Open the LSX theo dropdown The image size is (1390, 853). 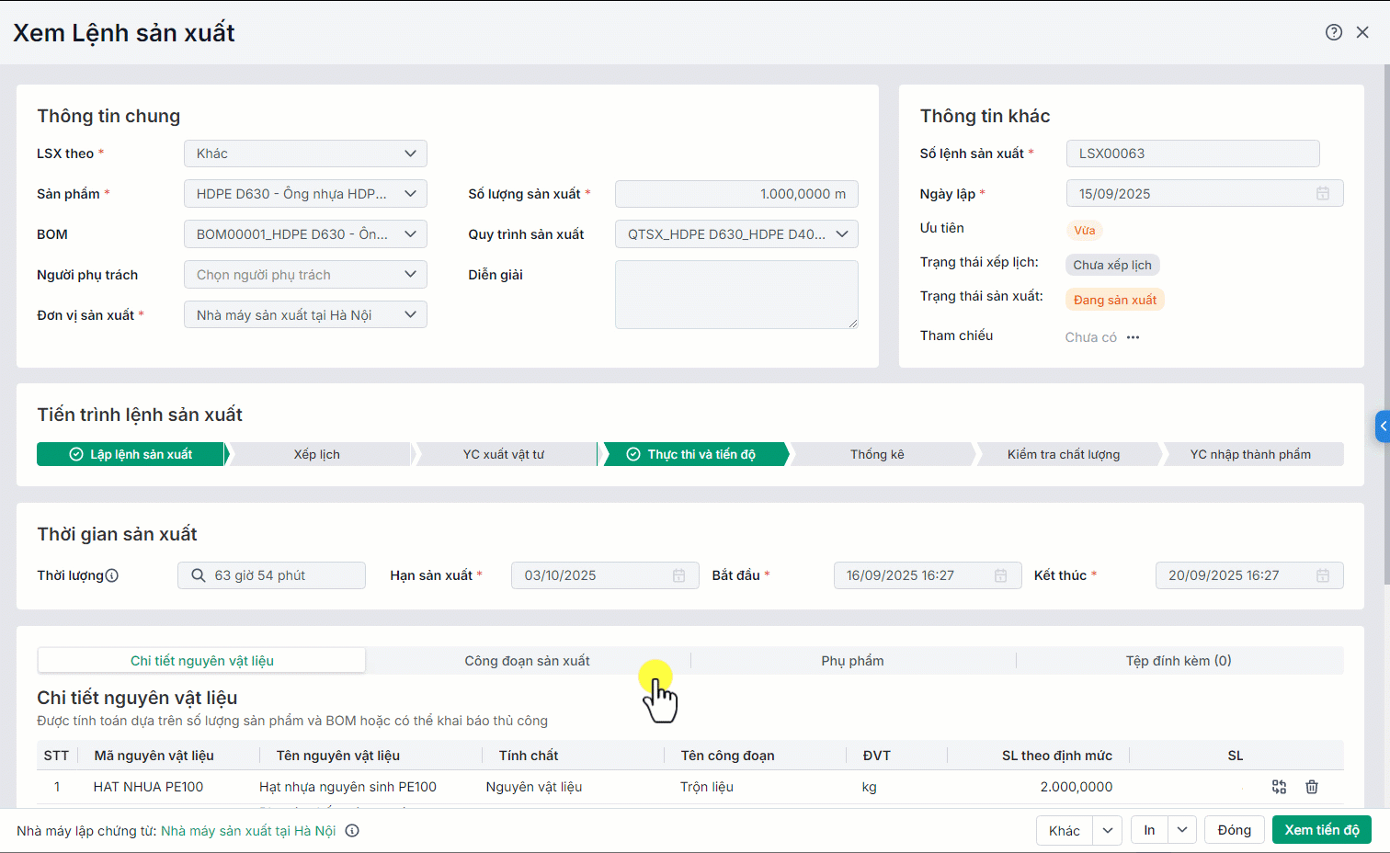click(305, 154)
